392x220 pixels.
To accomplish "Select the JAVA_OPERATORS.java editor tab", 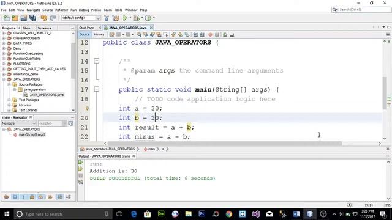I will point(128,28).
